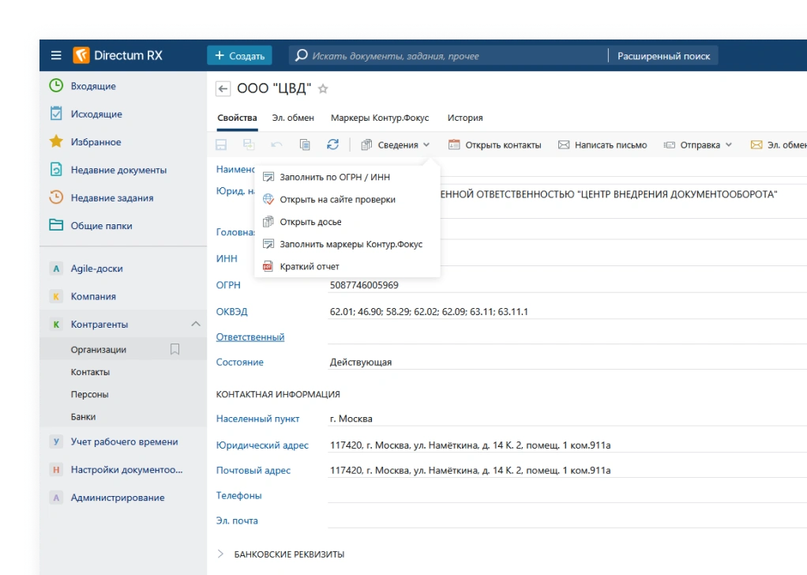Click the Ответственный link
The height and width of the screenshot is (575, 807).
click(250, 337)
